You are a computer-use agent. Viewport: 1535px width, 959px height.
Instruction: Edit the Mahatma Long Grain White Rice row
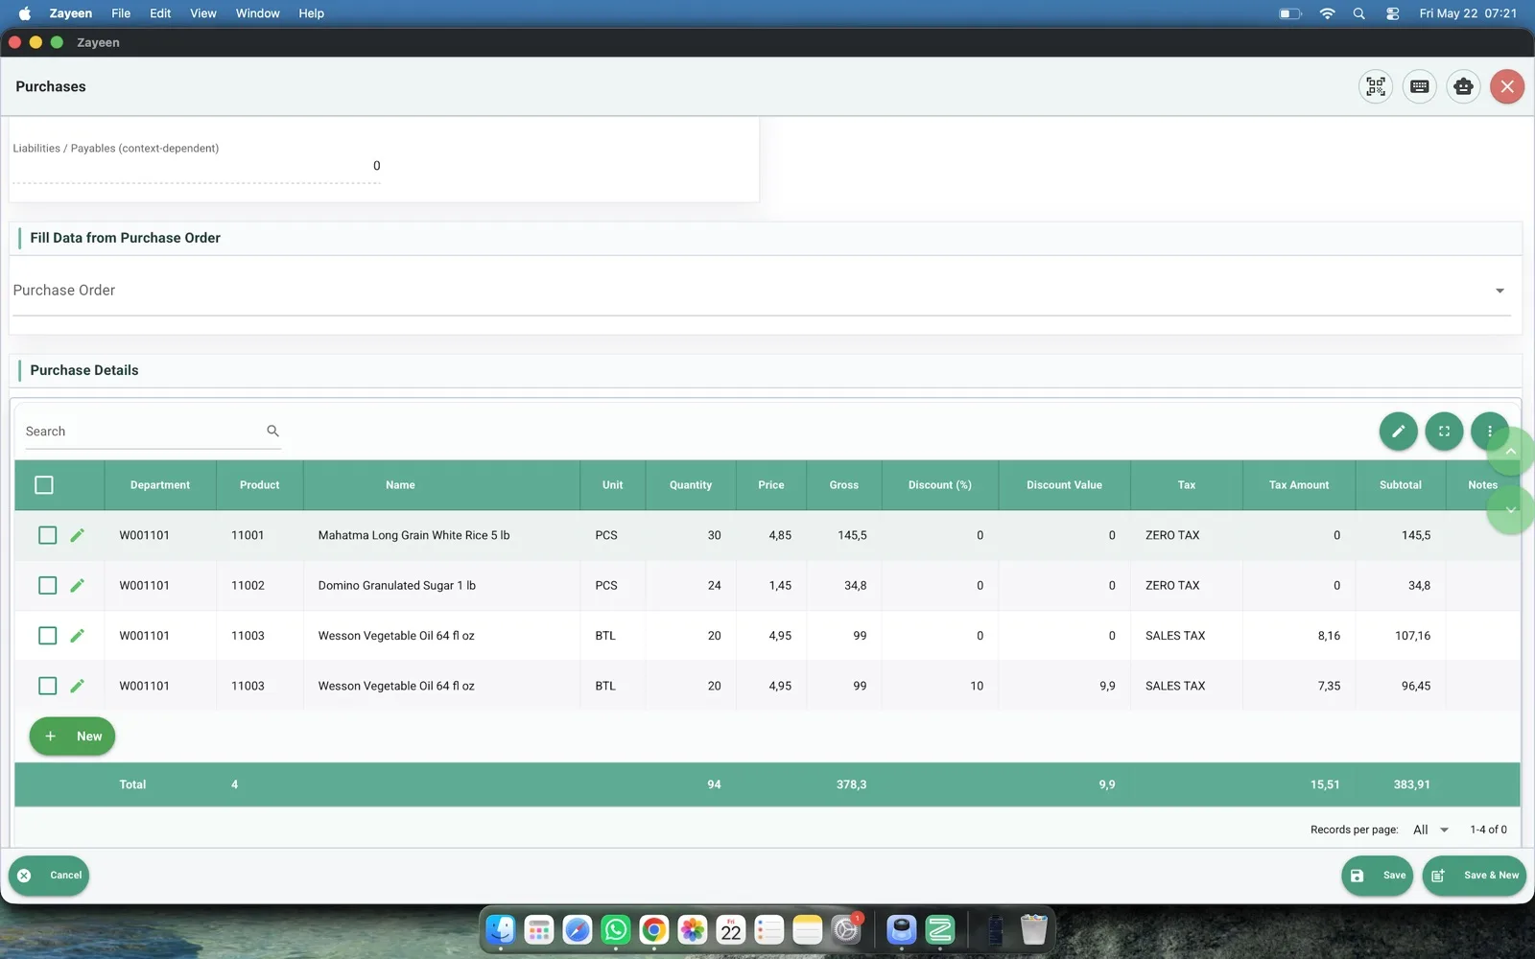click(x=78, y=535)
